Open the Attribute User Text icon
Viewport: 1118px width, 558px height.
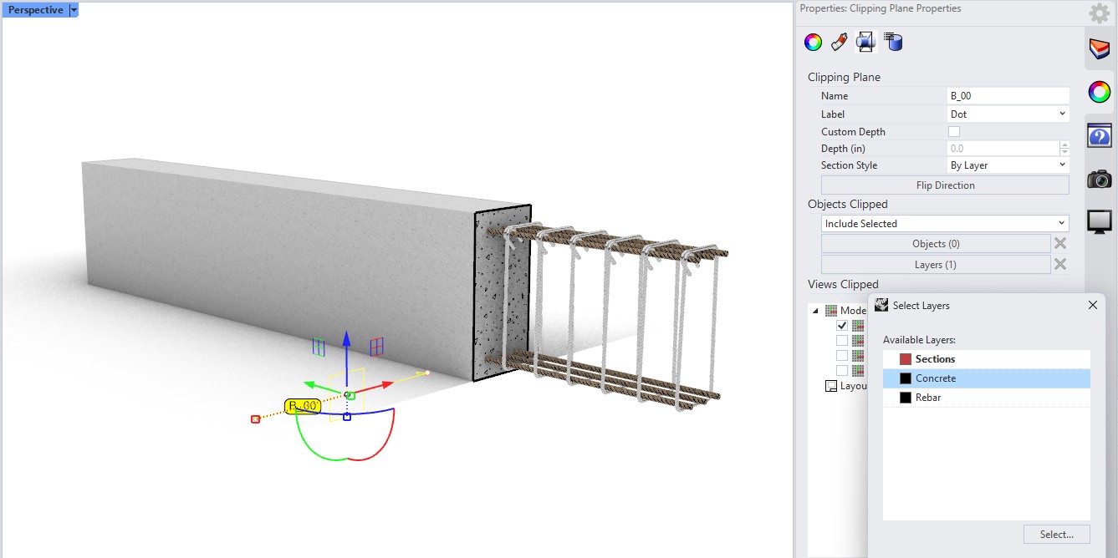[x=893, y=42]
